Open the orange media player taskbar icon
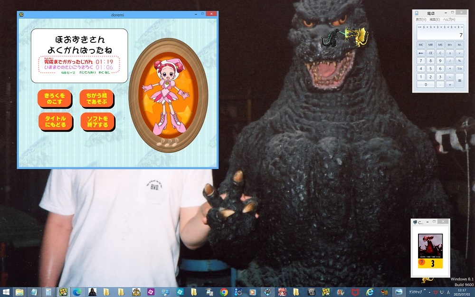Screen dimensions: 475x297 pos(252,292)
